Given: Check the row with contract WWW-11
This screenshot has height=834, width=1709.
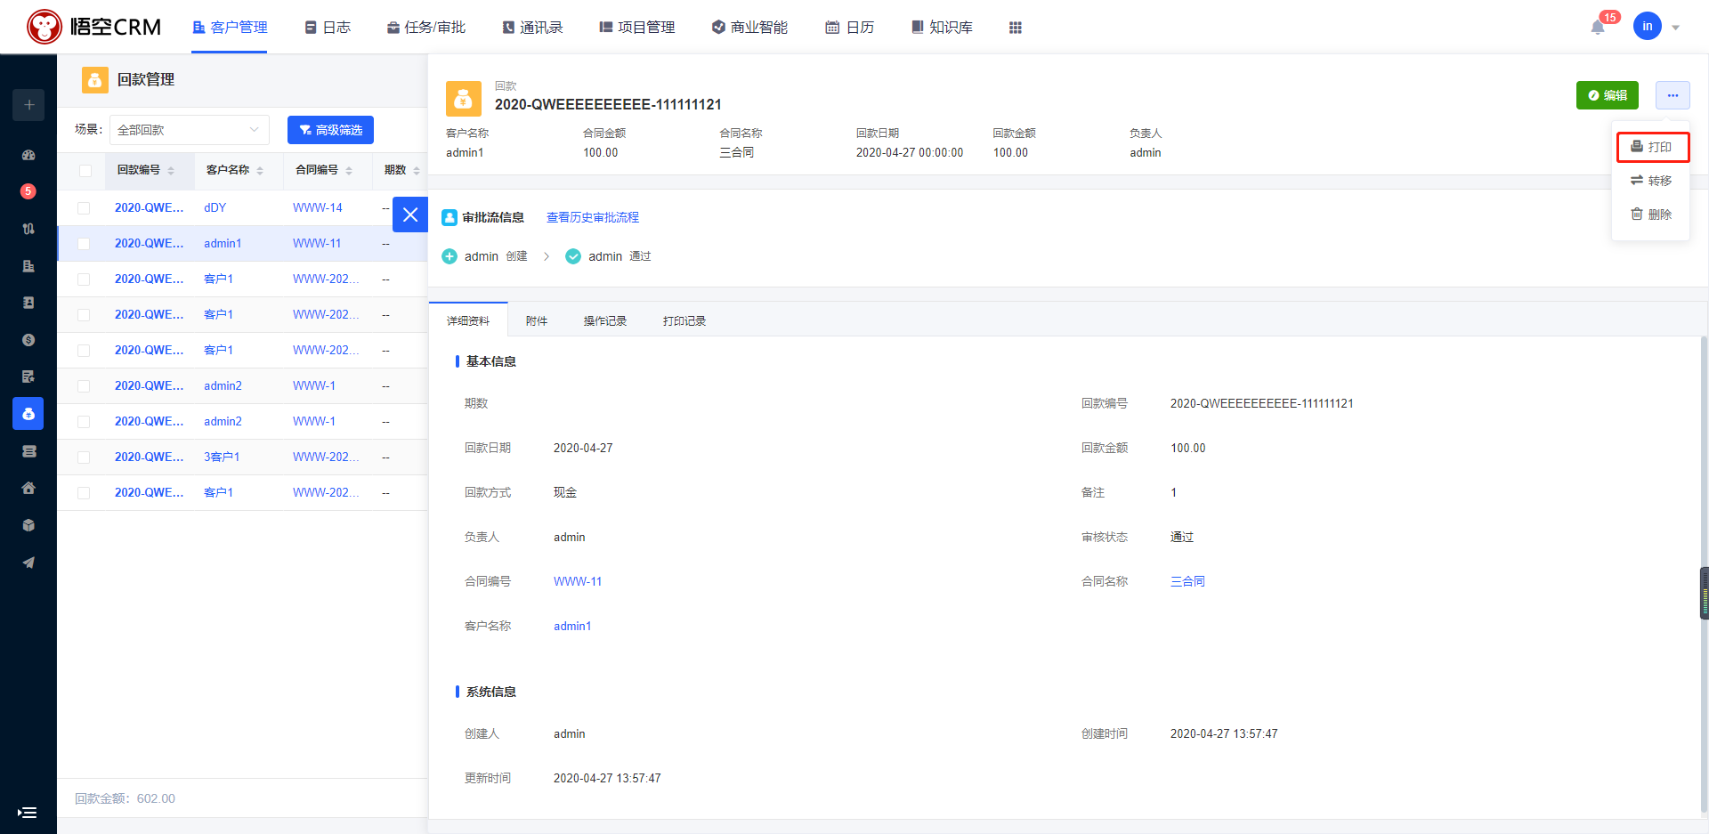Looking at the screenshot, I should point(84,244).
